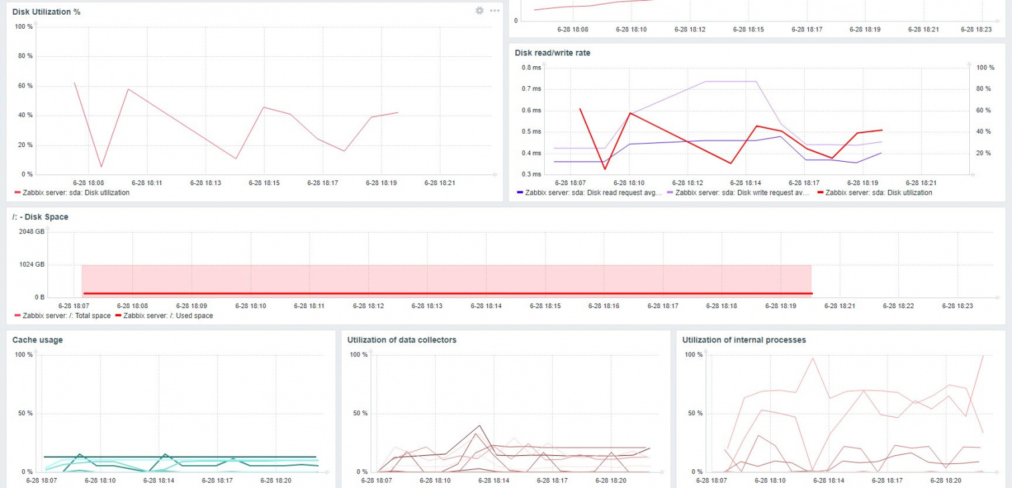The height and width of the screenshot is (488, 1012).
Task: Click the 6-28 18:14 label on Disk read/write graph
Action: [x=745, y=182]
